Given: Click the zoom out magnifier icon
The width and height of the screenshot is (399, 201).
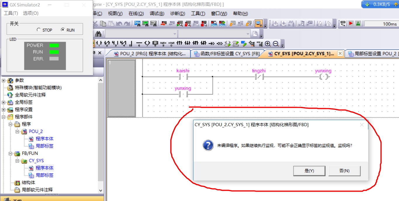Looking at the screenshot, I should (276, 44).
